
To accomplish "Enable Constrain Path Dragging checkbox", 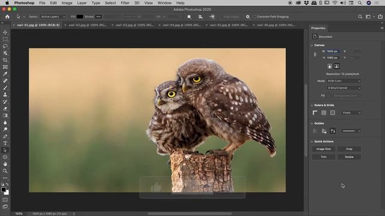I will click(x=254, y=17).
